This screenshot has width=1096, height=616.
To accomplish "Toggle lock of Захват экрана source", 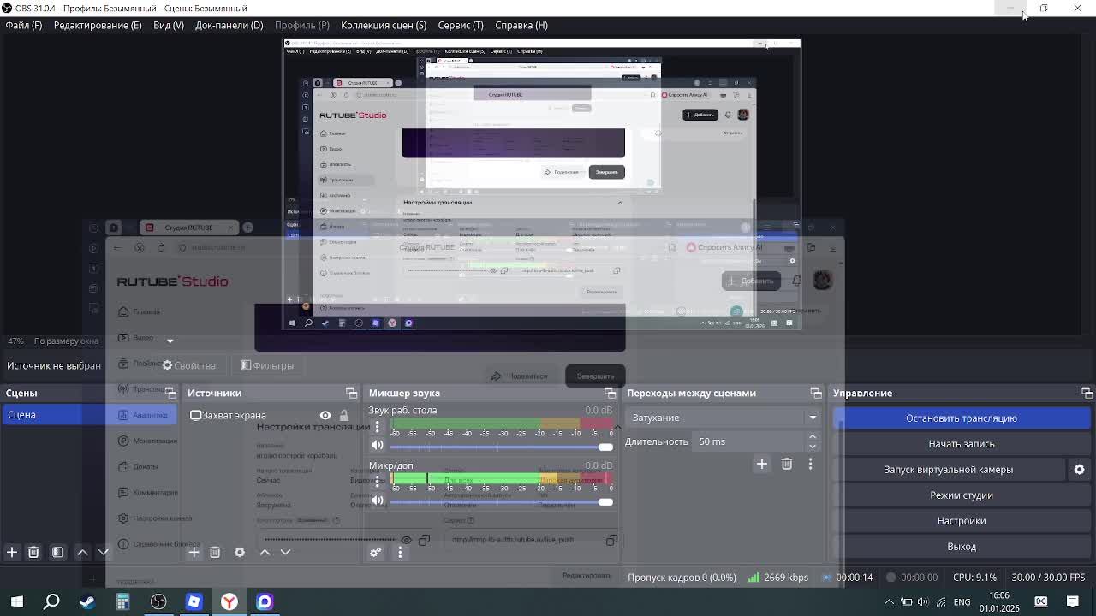I will coord(344,416).
